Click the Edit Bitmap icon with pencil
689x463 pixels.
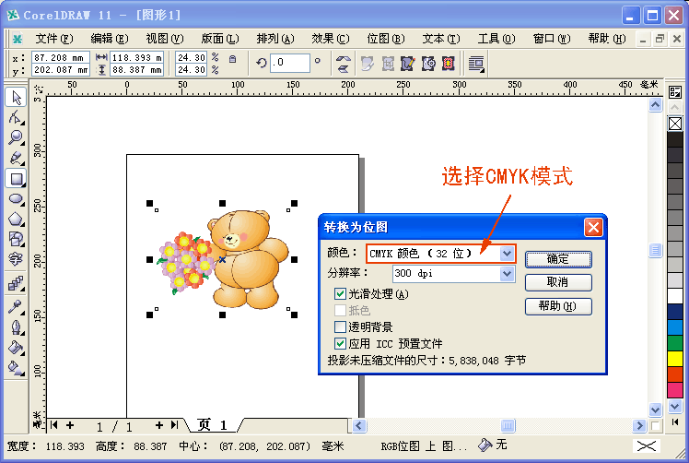(x=407, y=64)
